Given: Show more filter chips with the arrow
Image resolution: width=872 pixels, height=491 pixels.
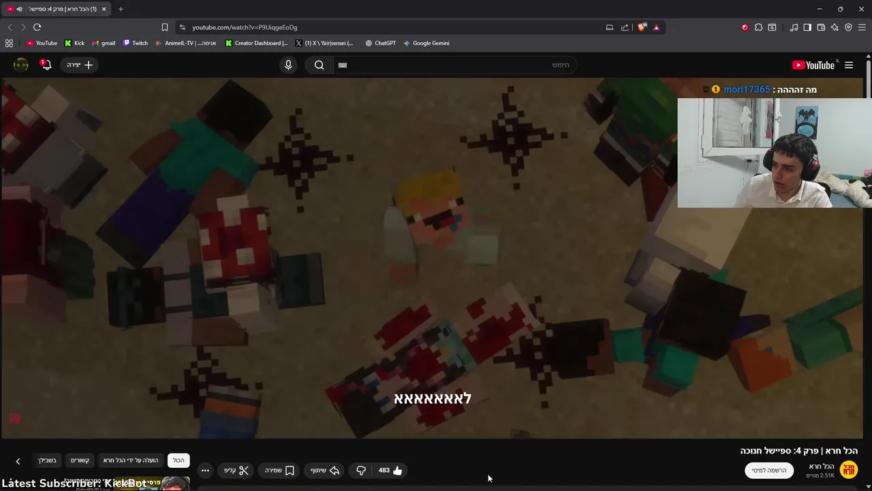Looking at the screenshot, I should pyautogui.click(x=18, y=461).
